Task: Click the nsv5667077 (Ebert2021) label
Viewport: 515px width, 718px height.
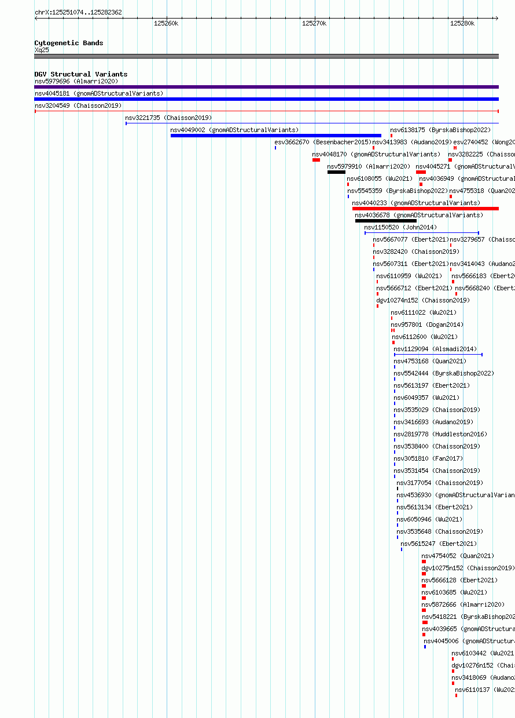Action: [411, 239]
